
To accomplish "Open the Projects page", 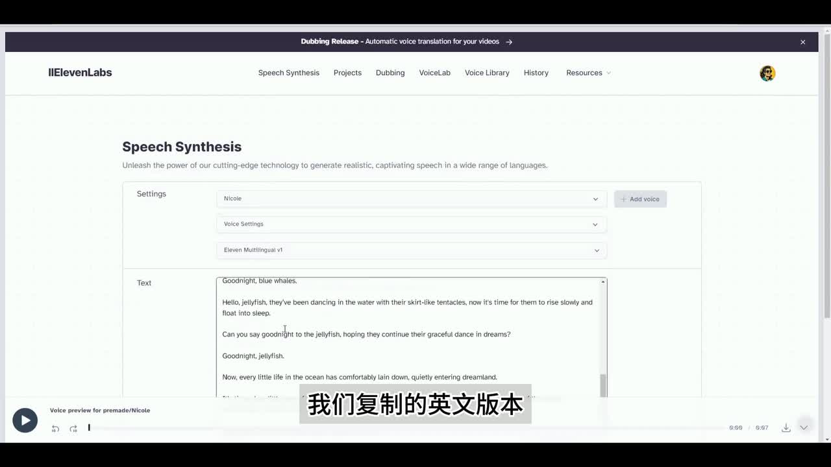I will click(347, 73).
